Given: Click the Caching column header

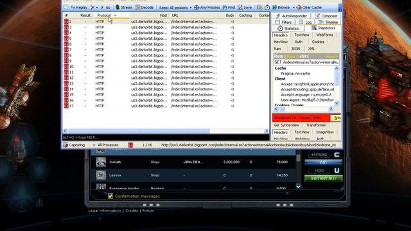Looking at the screenshot, I should [x=245, y=15].
